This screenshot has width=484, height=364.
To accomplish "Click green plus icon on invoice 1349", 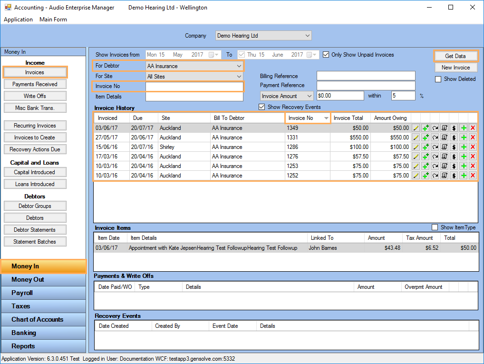I will click(464, 128).
